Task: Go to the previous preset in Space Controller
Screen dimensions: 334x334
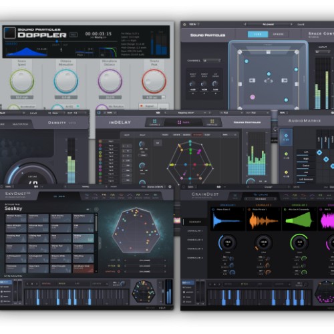Action: tap(245, 24)
